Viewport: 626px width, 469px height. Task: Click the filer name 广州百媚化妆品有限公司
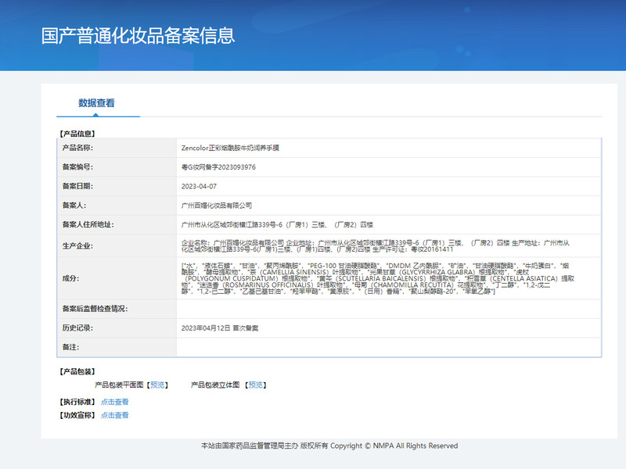click(217, 206)
